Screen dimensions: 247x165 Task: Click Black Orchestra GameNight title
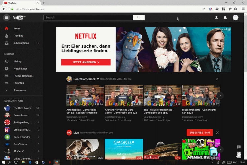(x=199, y=111)
